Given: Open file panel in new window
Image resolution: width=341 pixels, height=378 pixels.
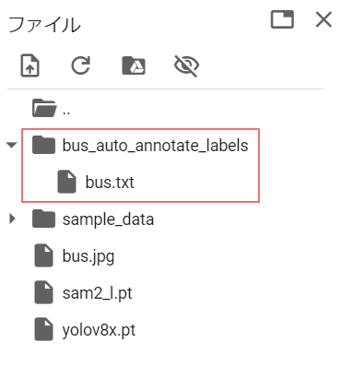Looking at the screenshot, I should coord(282,19).
